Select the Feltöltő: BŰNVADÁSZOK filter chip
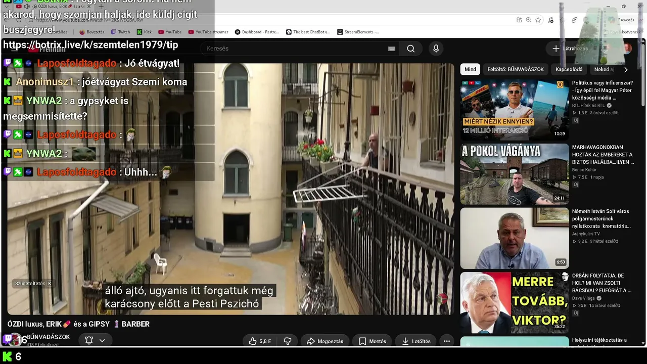 coord(516,69)
